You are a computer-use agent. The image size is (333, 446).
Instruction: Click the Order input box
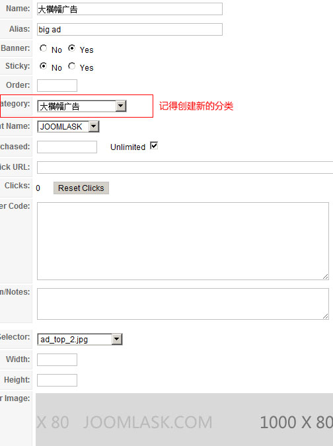(57, 85)
